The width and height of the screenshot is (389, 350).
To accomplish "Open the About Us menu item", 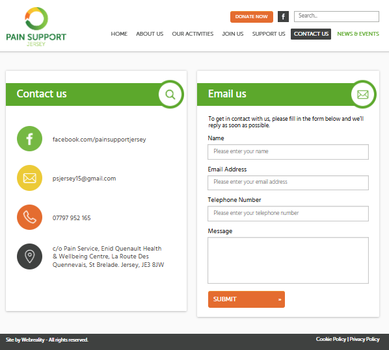I will coord(150,34).
